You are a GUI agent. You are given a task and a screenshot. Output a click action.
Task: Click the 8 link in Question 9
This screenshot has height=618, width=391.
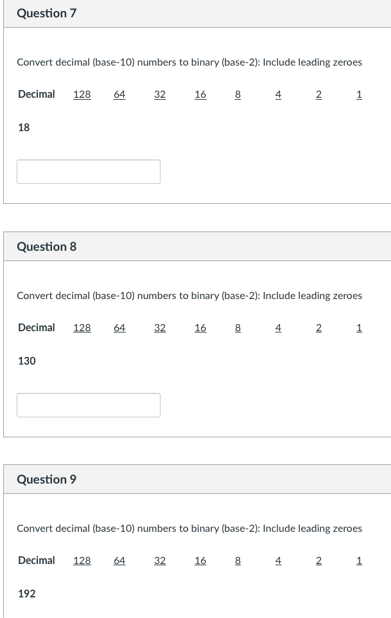point(238,560)
